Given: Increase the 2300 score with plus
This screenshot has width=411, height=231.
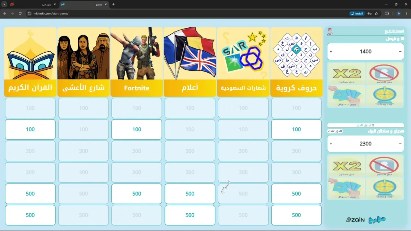Looking at the screenshot, I should tap(331, 144).
